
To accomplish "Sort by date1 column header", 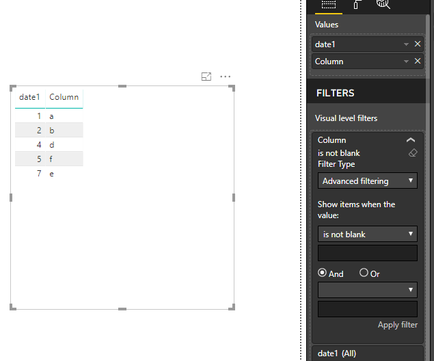I will pos(29,97).
